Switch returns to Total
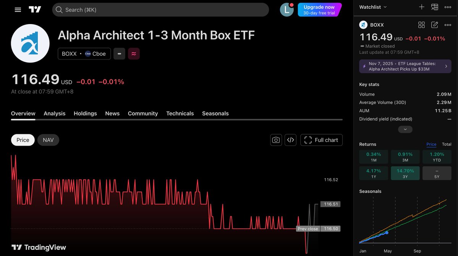458x256 pixels. tap(447, 144)
